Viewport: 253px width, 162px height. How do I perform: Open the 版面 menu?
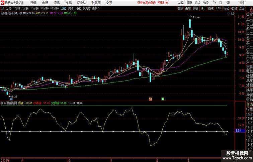click(189, 3)
